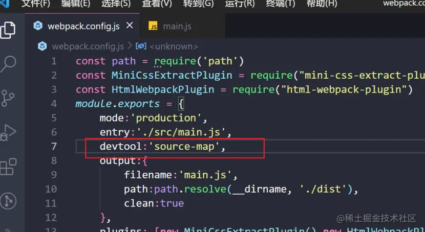Open the 帮助(H) menu
This screenshot has height=232, width=425.
(322, 4)
